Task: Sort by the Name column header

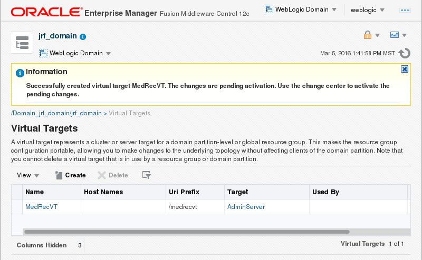Action: coord(35,192)
